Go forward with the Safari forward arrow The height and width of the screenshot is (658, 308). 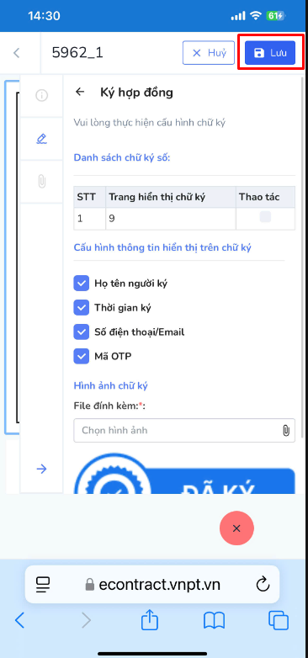click(86, 620)
